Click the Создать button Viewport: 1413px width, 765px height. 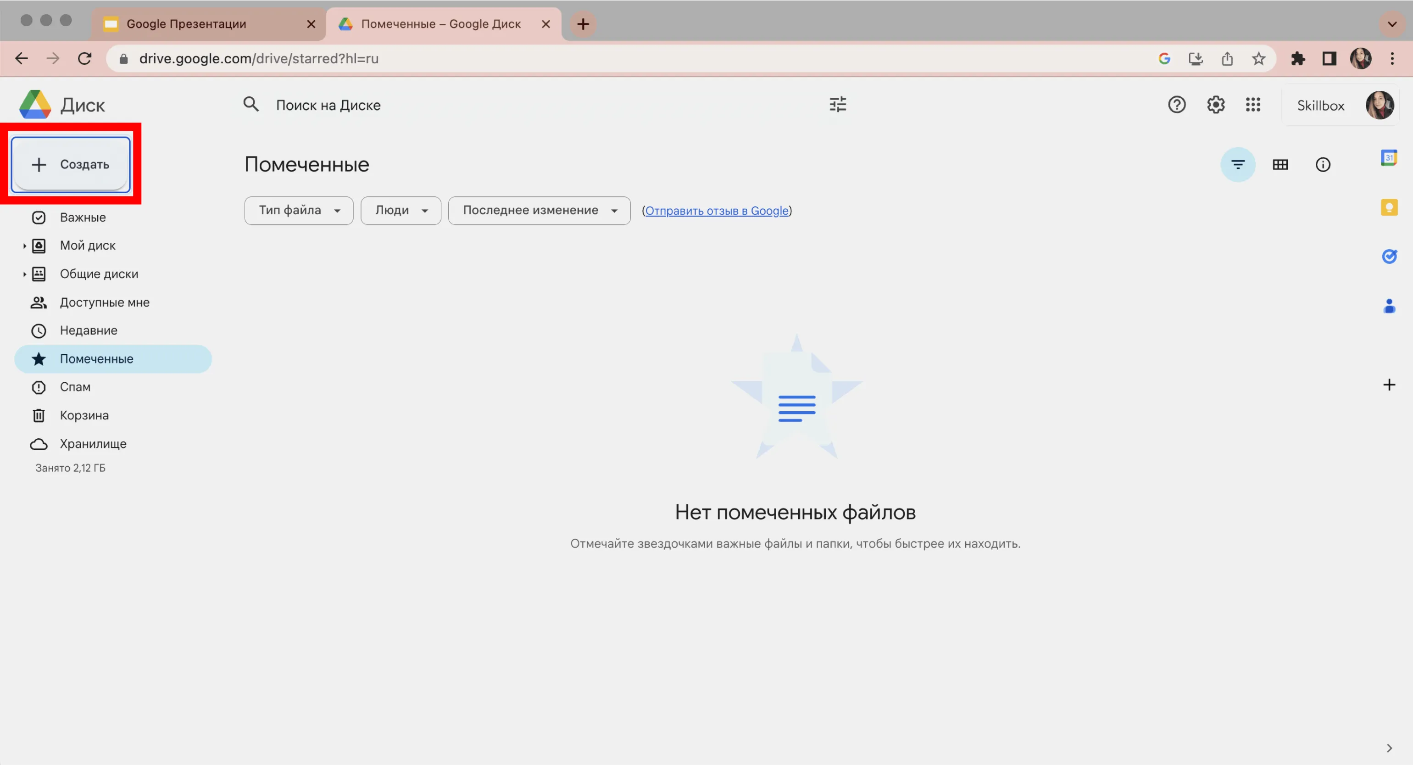[71, 165]
